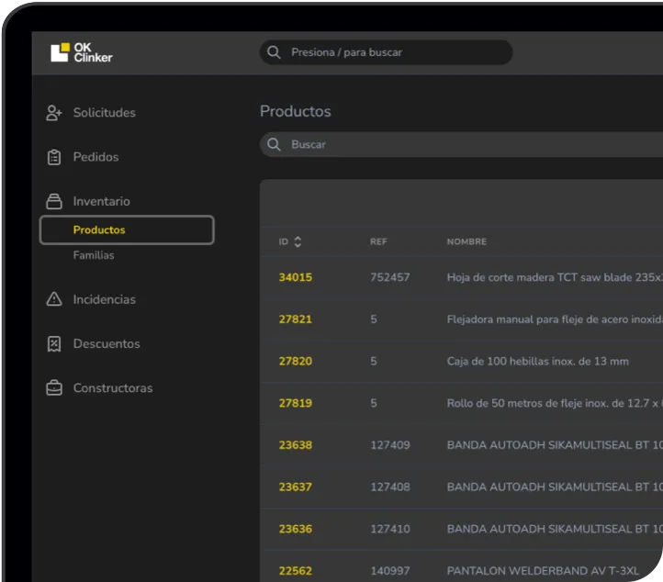The height and width of the screenshot is (582, 663).
Task: Click BANDA AUTOADH SIKAMULTISEAL name in row 23637
Action: (555, 487)
